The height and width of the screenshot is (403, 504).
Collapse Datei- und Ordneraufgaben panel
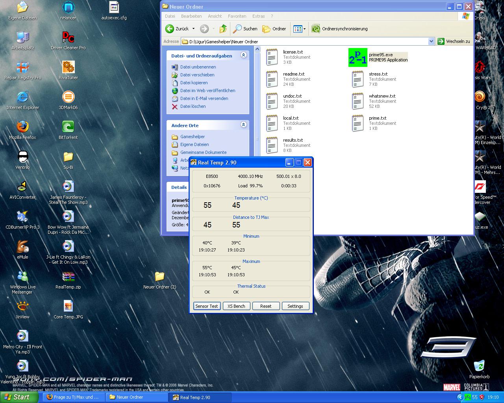click(243, 55)
